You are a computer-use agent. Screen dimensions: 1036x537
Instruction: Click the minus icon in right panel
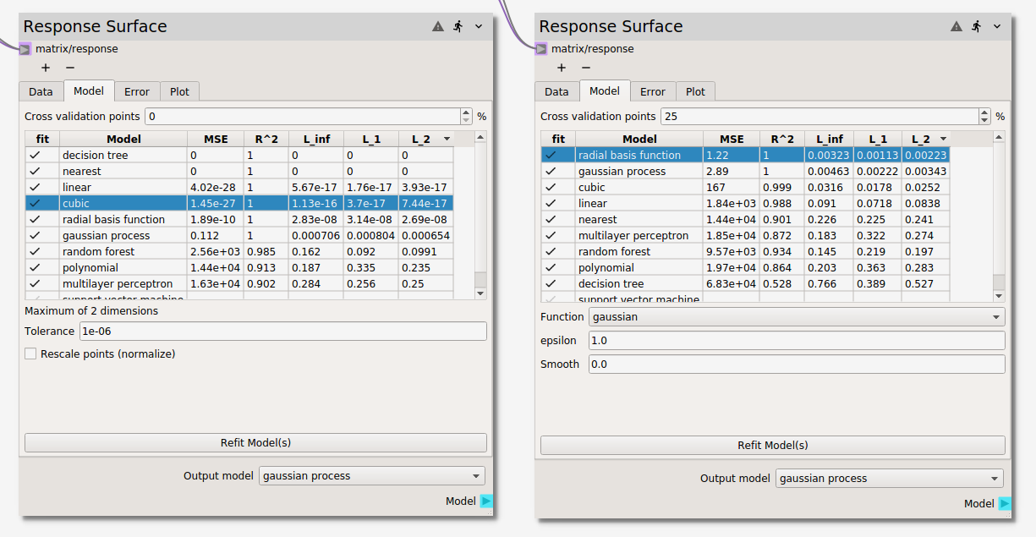pos(586,68)
